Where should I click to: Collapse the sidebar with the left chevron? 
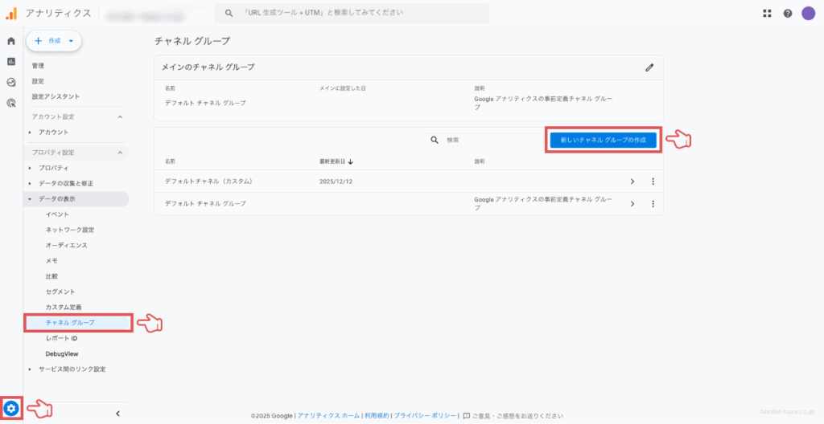click(x=117, y=414)
